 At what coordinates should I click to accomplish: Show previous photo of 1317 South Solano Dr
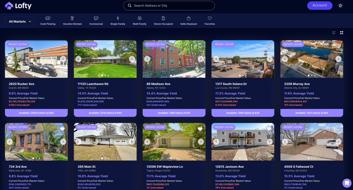pos(216,59)
